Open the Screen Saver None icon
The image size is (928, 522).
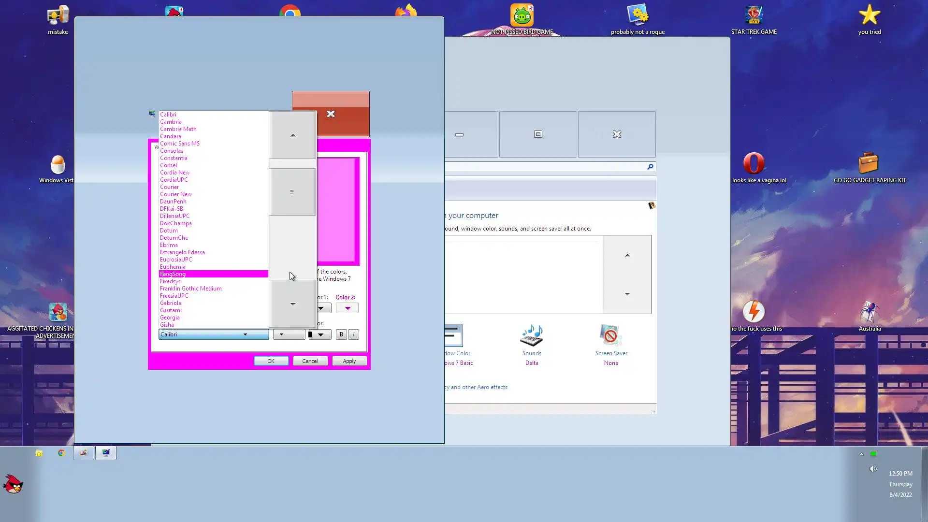point(610,336)
